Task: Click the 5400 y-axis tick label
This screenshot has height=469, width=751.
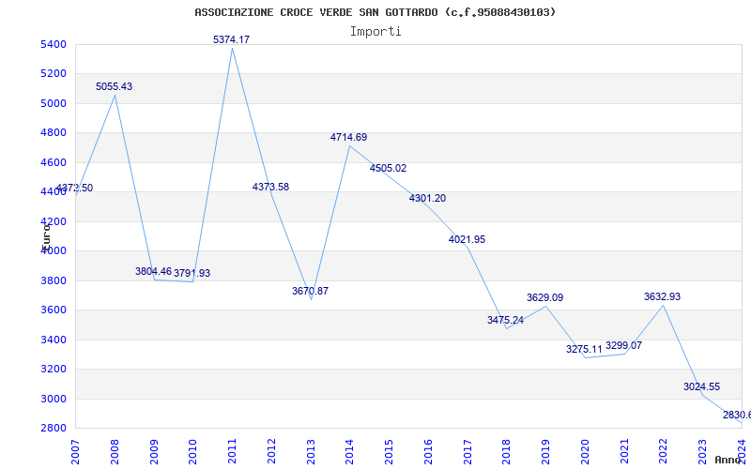Action: pos(54,44)
